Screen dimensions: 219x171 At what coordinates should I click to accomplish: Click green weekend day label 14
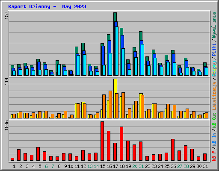point(96,166)
